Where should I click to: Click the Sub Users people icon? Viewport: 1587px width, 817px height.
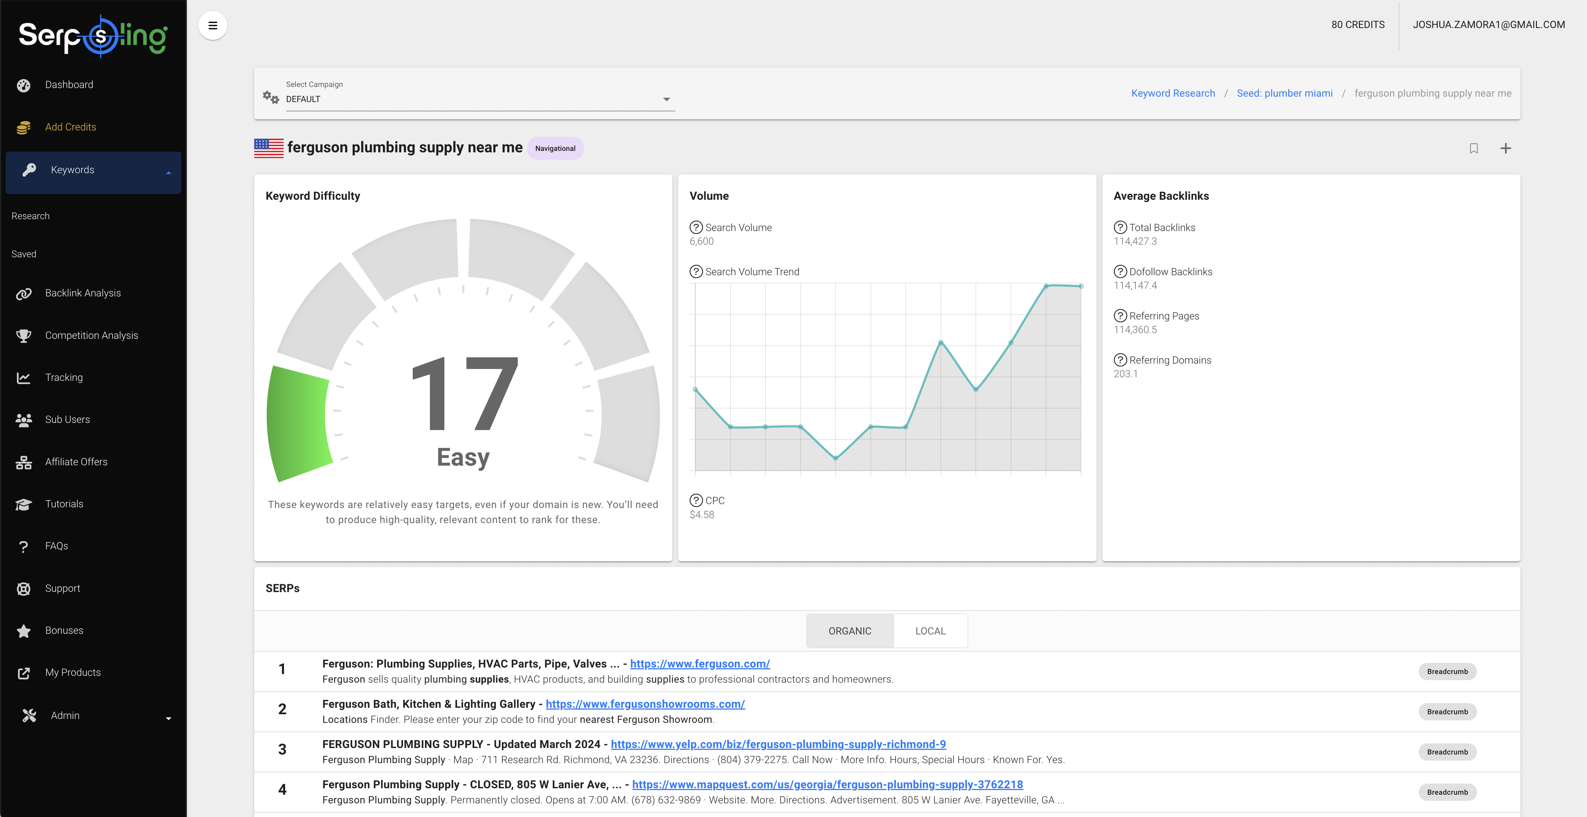(23, 420)
